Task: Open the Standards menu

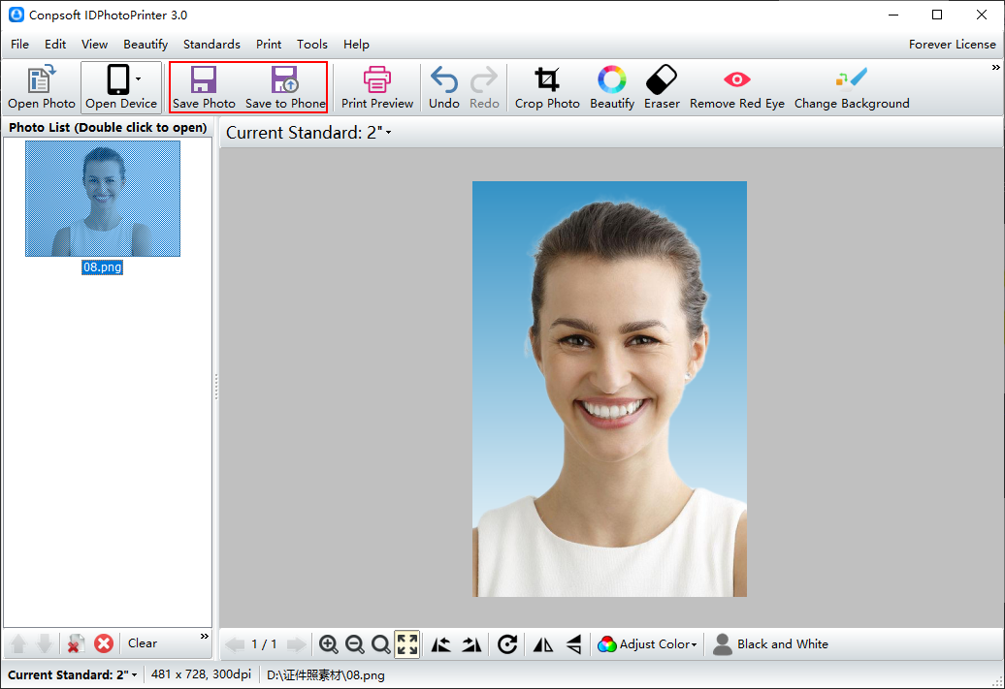Action: (211, 45)
